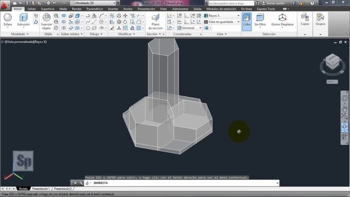350x197 pixels.
Task: Open the AutoCAD application menu button
Action: tap(4, 5)
